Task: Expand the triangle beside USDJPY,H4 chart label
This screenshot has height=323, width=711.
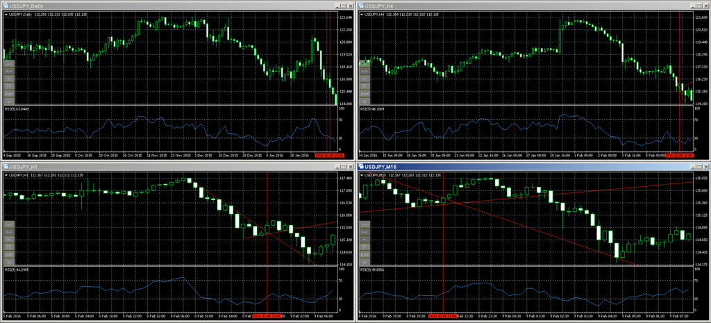Action: point(361,15)
